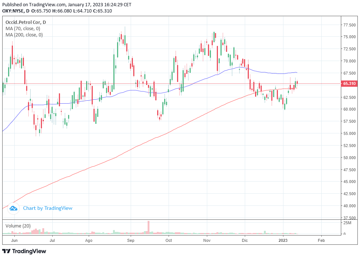The image size is (360, 258).
Task: Open the Chart by TradingView link
Action: tap(47, 208)
